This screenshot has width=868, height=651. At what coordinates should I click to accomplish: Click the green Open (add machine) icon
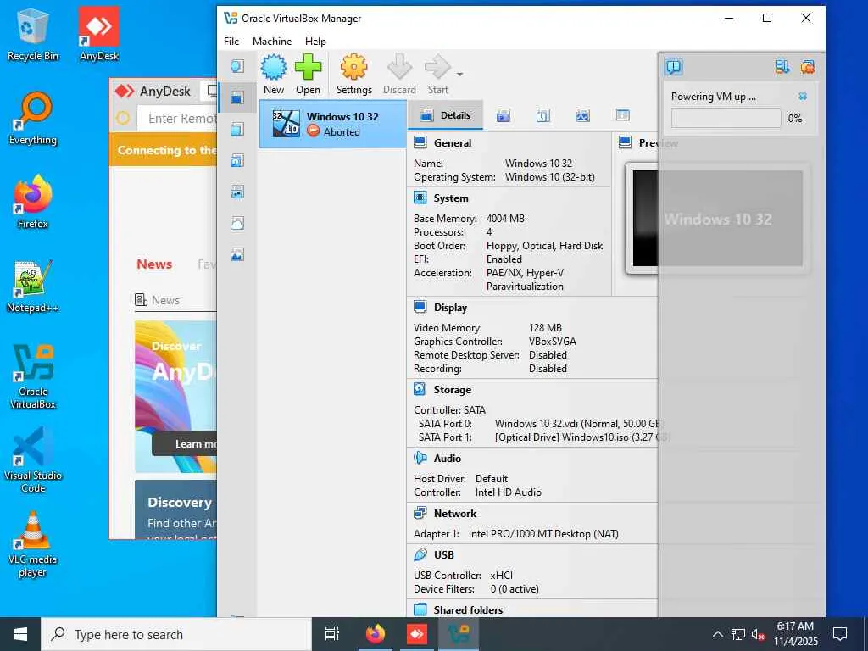[308, 68]
